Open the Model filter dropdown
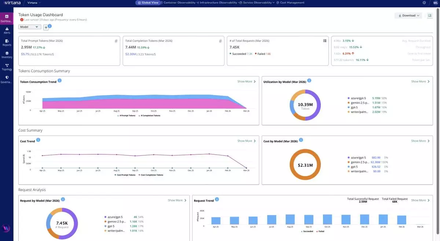 [x=30, y=27]
